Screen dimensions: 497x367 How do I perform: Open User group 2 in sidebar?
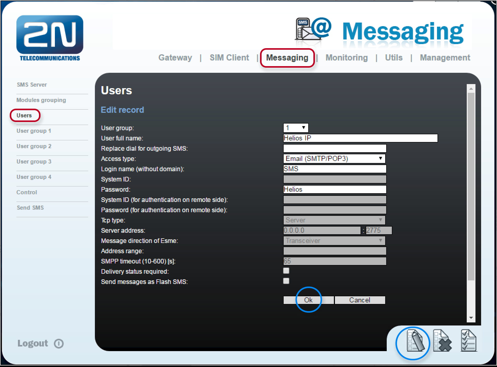pyautogui.click(x=34, y=146)
